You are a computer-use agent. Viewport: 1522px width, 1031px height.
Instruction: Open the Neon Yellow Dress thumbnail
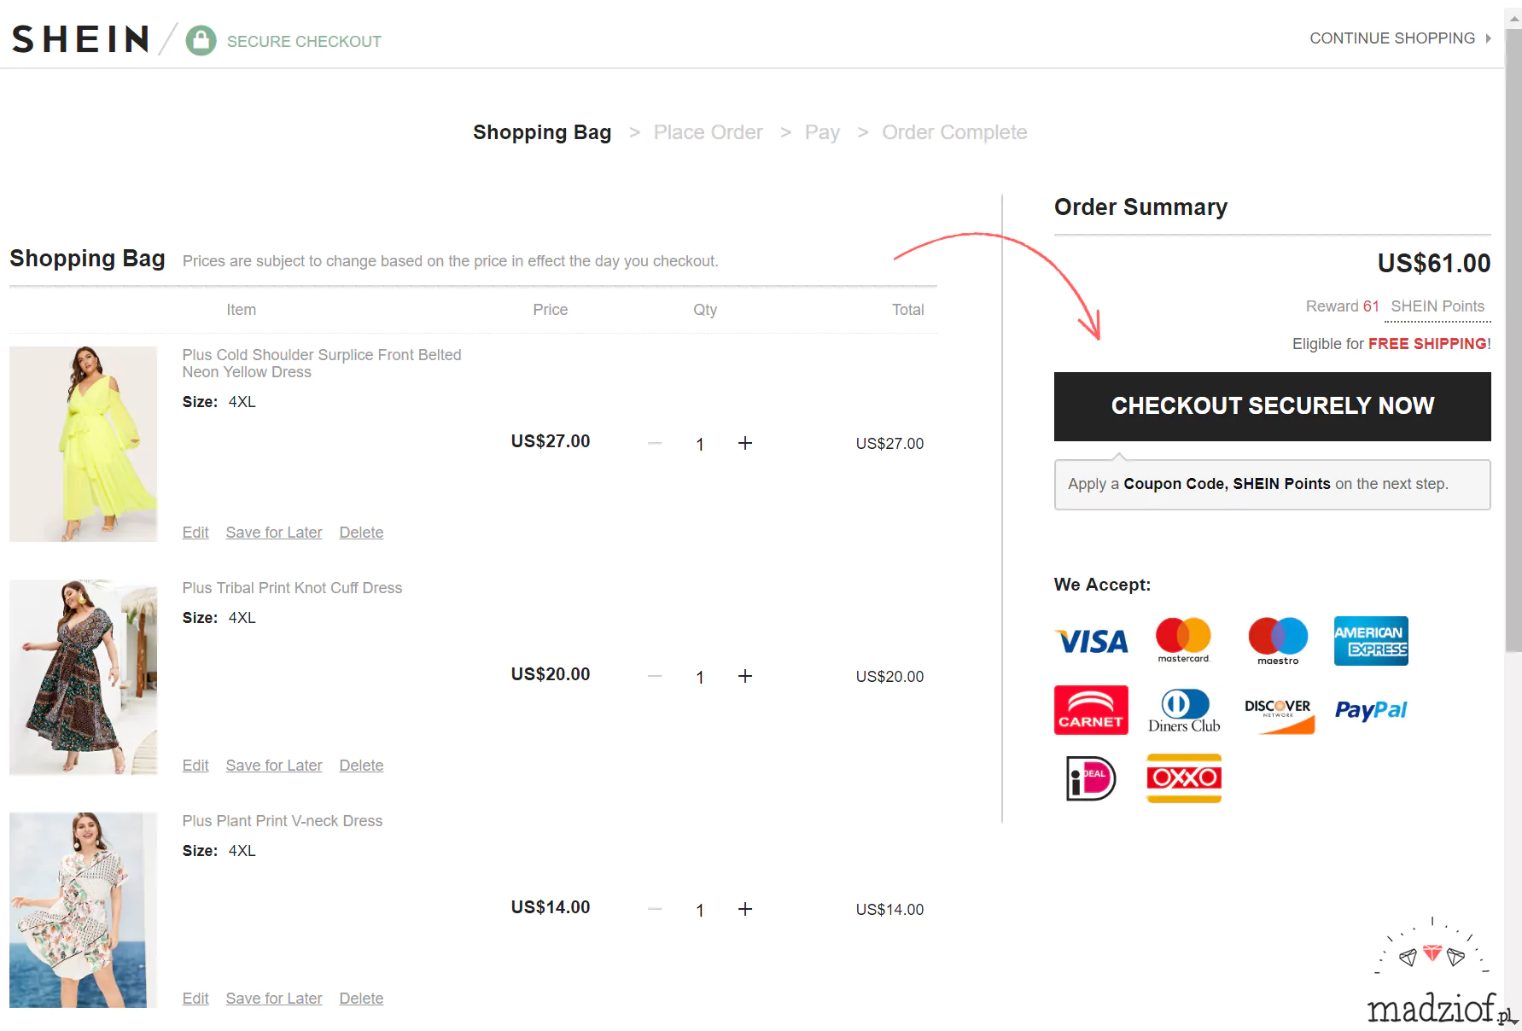click(x=84, y=444)
